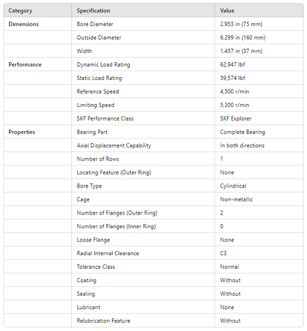Click the 5,300 r/min limiting speed value
Screen dimensions: 307x331
click(234, 105)
